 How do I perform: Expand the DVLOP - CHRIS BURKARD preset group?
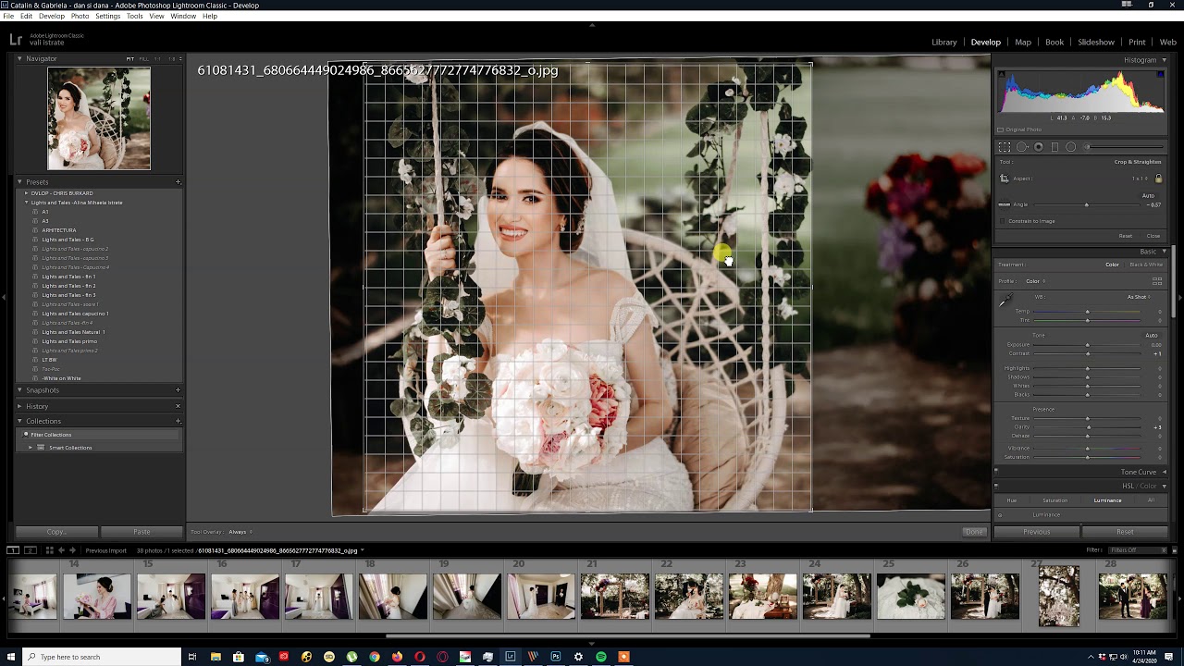[27, 193]
